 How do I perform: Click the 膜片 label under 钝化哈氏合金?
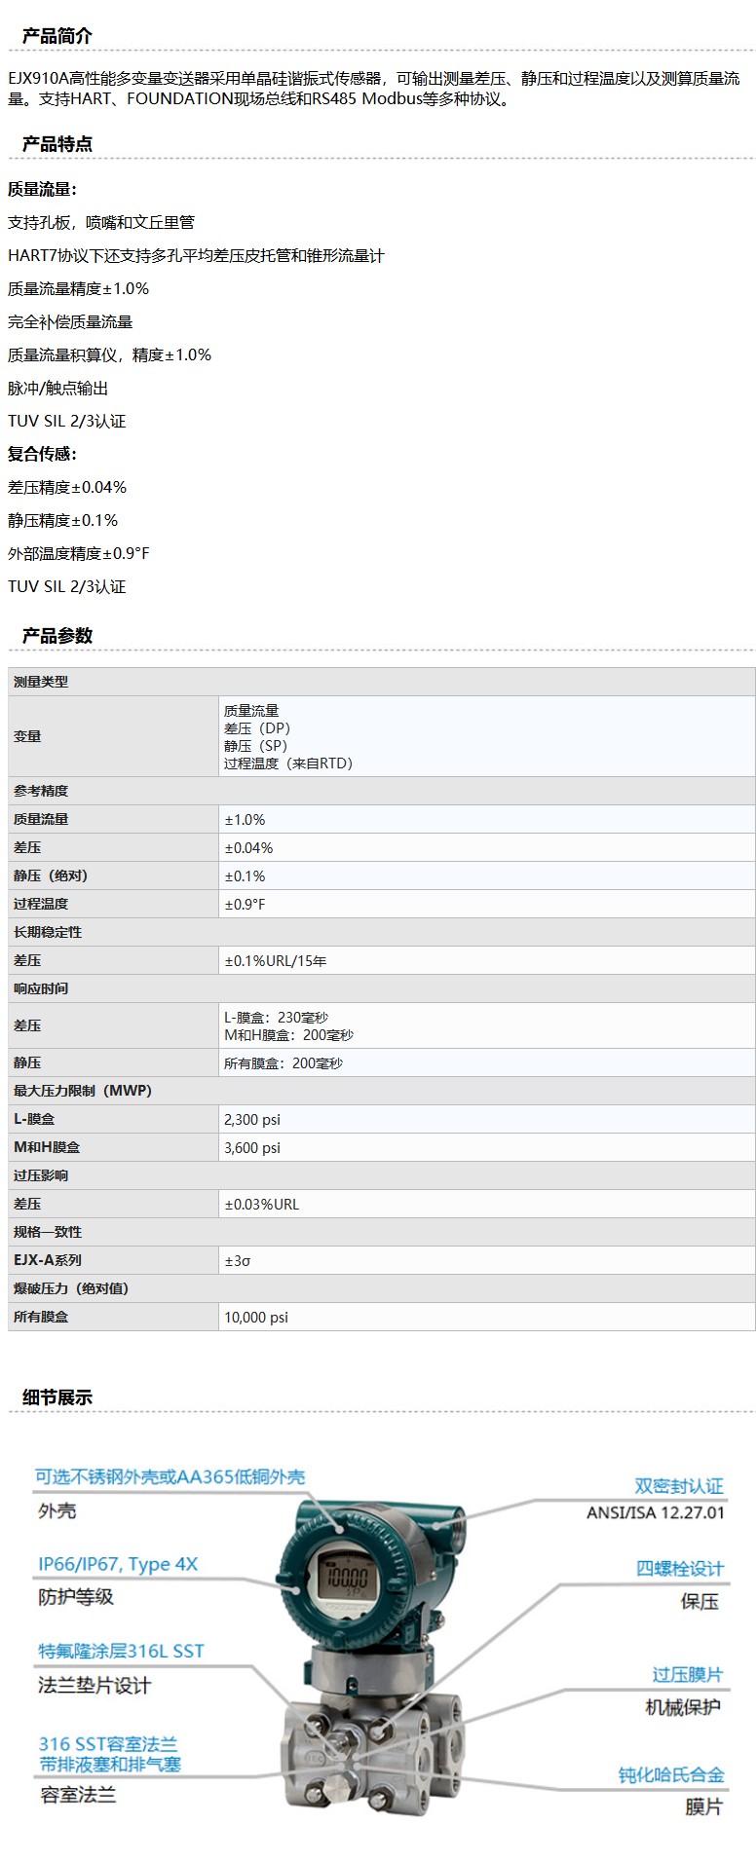(703, 1806)
